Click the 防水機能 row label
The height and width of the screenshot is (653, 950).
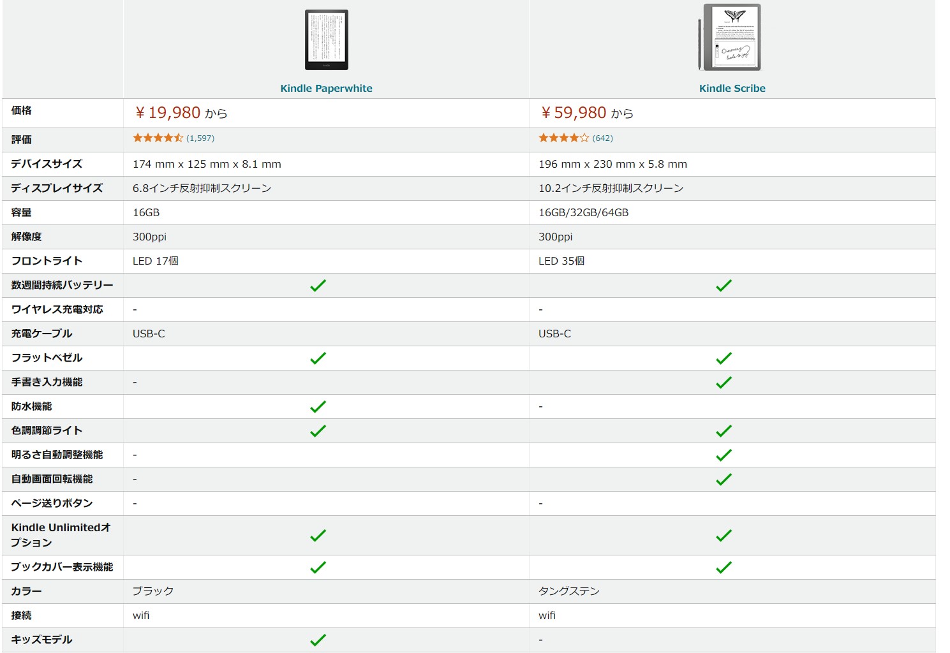pyautogui.click(x=31, y=406)
